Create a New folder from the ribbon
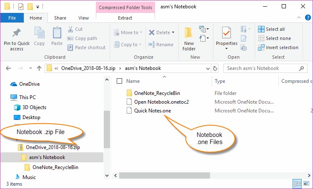313x189 pixels. pos(189,39)
